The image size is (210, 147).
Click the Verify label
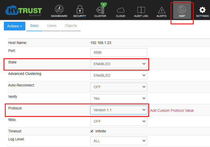pyautogui.click(x=13, y=97)
